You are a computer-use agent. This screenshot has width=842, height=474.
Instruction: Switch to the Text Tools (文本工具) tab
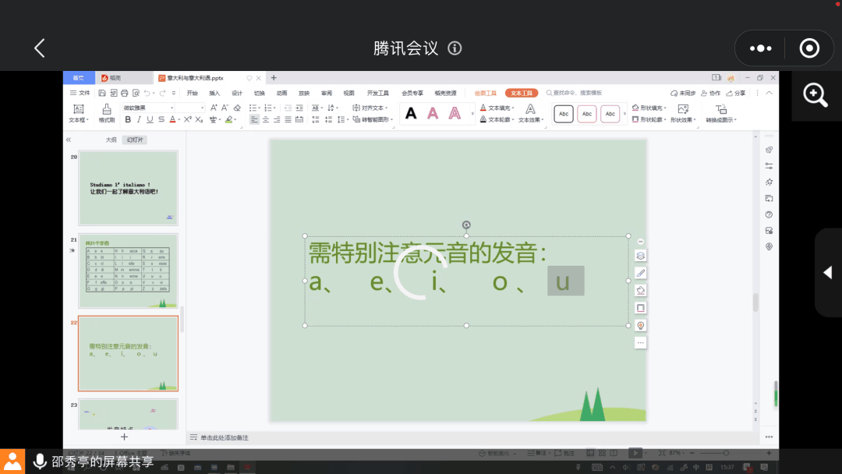tap(521, 93)
